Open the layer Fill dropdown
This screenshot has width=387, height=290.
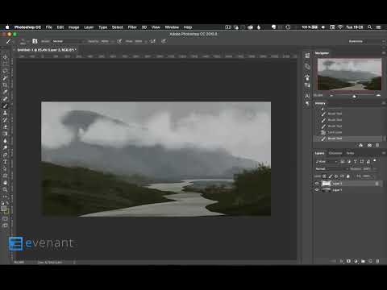point(369,176)
